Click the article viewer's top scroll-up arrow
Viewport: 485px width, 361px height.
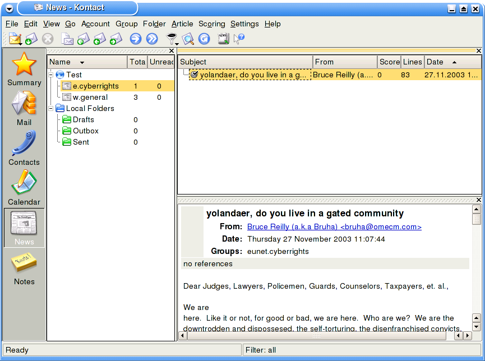click(x=477, y=210)
